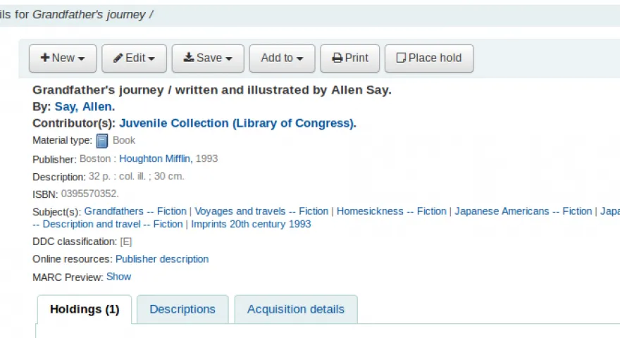Click the pencil icon on Edit button
This screenshot has height=338, width=620.
coord(118,58)
